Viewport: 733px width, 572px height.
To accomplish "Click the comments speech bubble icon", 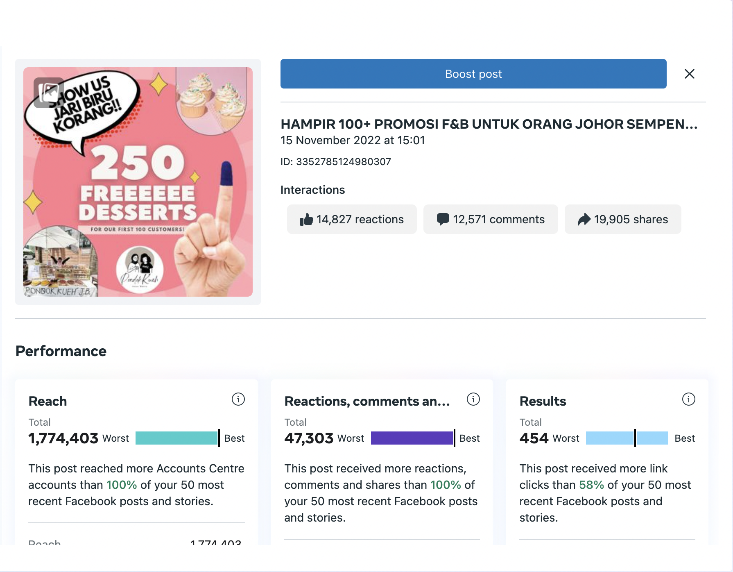I will click(443, 219).
